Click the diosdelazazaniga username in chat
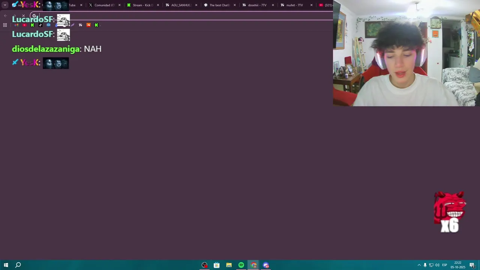 point(46,49)
